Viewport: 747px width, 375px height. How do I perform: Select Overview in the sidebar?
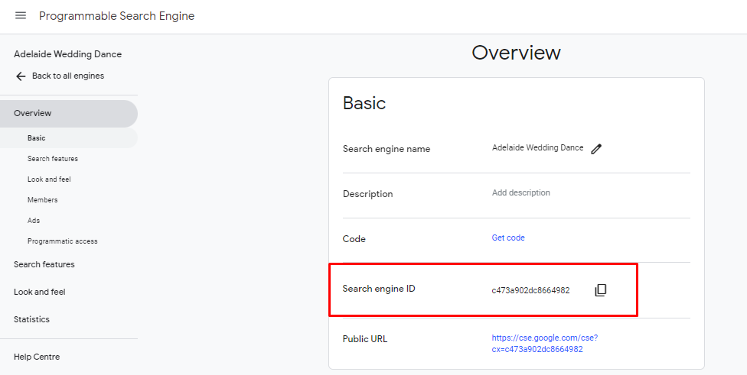pos(69,113)
